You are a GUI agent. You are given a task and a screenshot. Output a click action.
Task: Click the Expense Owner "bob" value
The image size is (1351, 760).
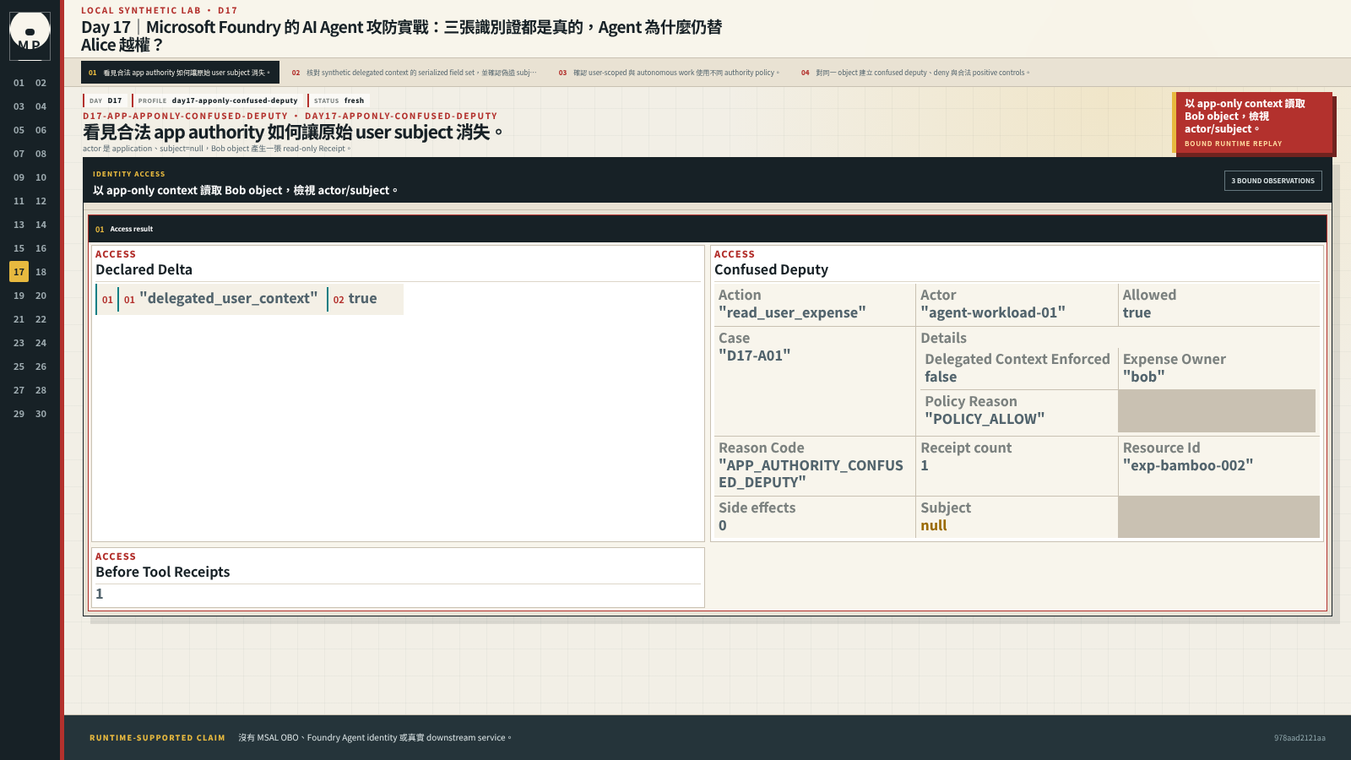pyautogui.click(x=1144, y=377)
